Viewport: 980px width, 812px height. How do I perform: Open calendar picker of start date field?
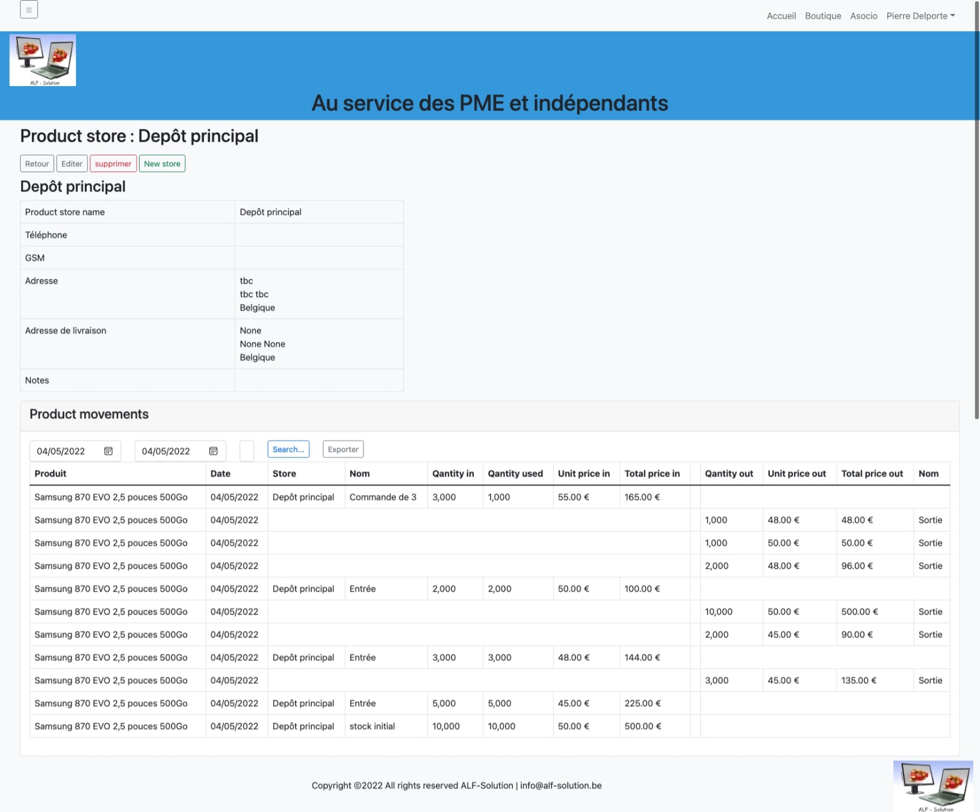(108, 451)
